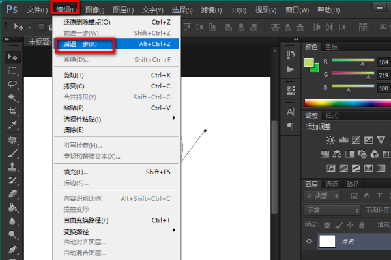Choose 填充(L)... menu item

coord(117,172)
